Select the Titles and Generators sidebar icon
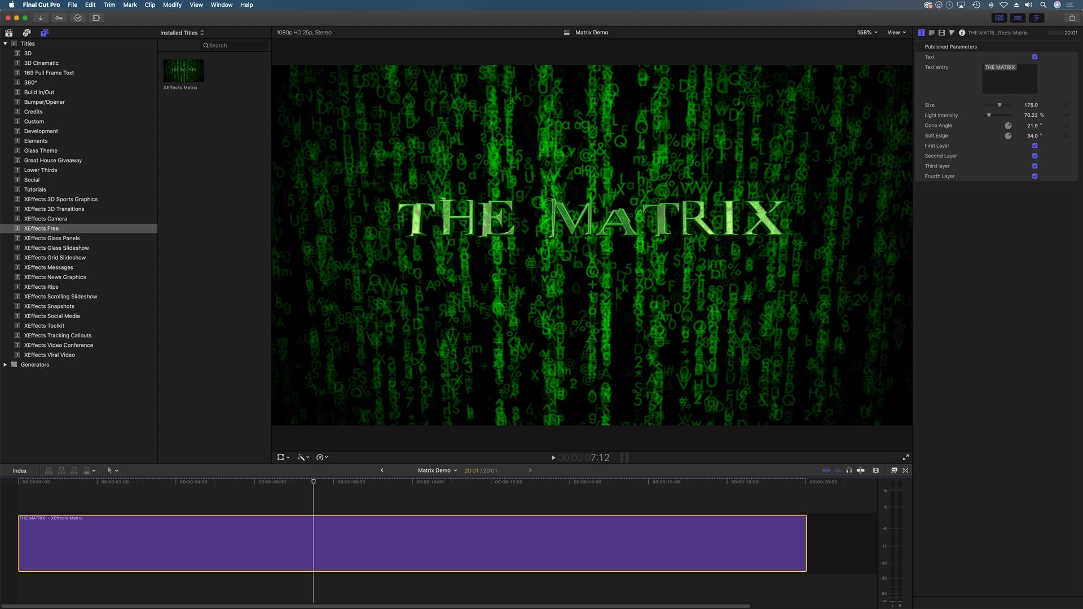Viewport: 1083px width, 609px height. 44,33
